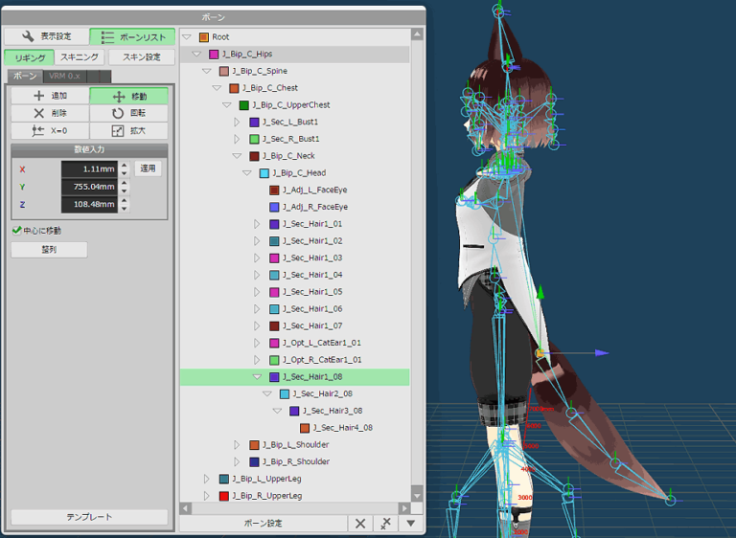
Task: Click the Y value input field
Action: pyautogui.click(x=88, y=187)
